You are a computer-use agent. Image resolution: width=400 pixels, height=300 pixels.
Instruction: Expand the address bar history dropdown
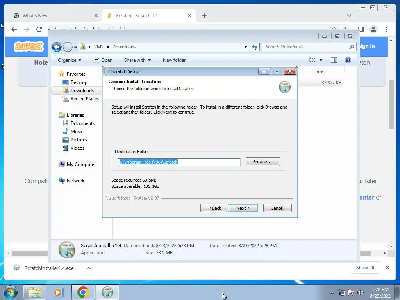[246, 47]
